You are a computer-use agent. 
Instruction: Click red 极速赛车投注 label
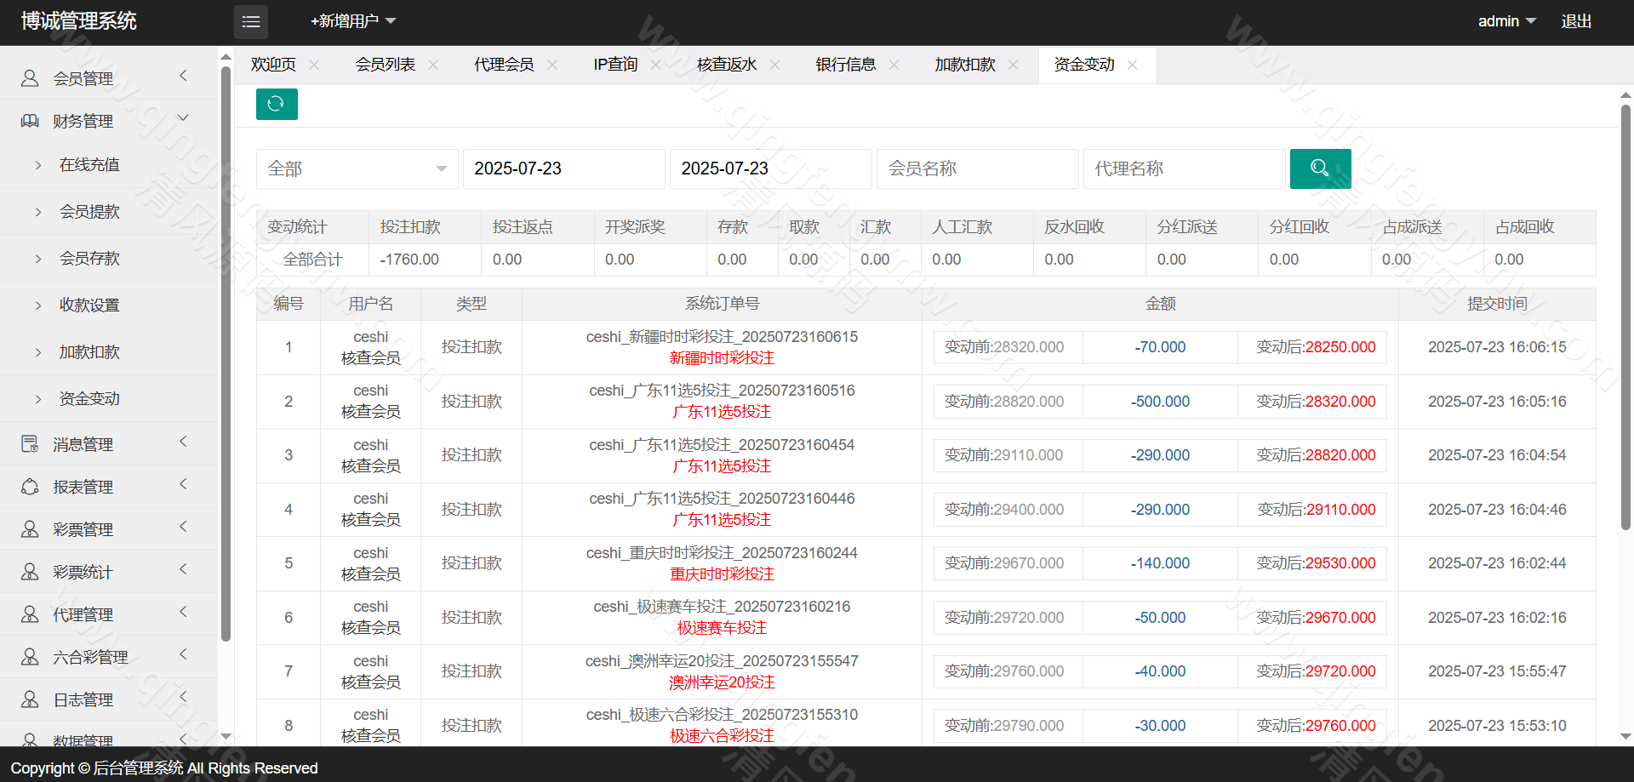tap(722, 628)
